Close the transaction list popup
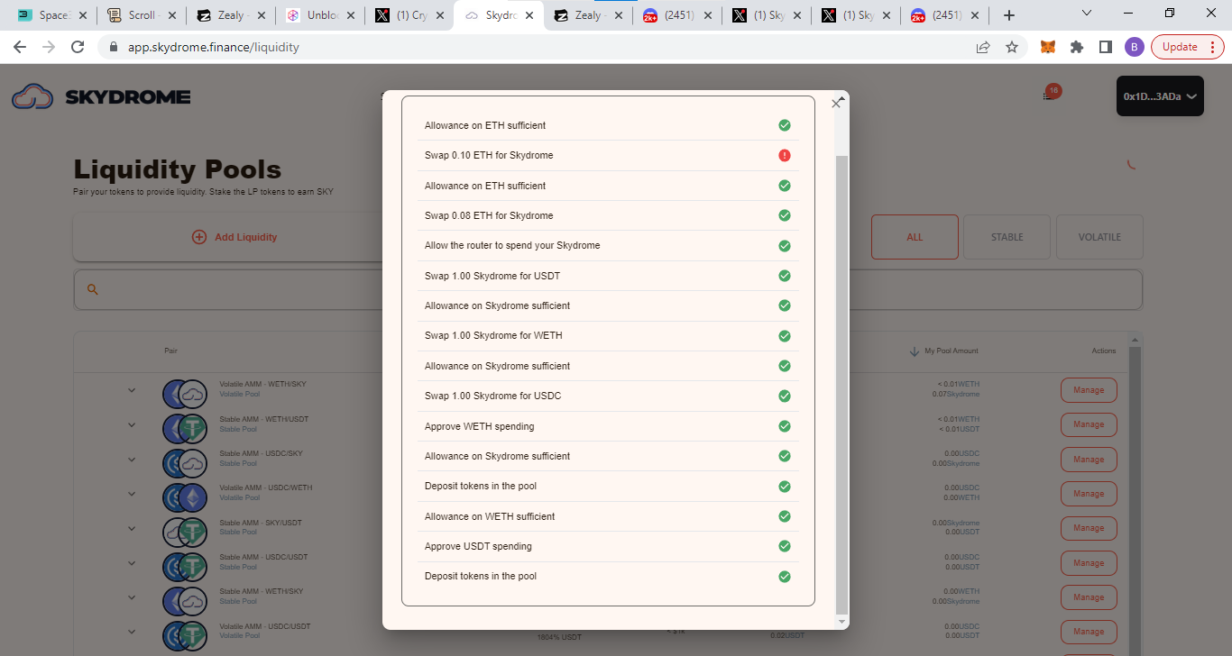The height and width of the screenshot is (656, 1232). pyautogui.click(x=836, y=104)
